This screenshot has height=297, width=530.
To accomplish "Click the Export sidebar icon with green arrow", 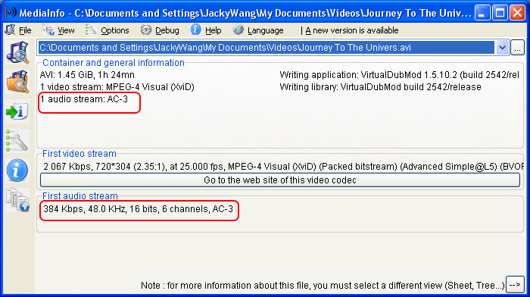I will point(17,111).
